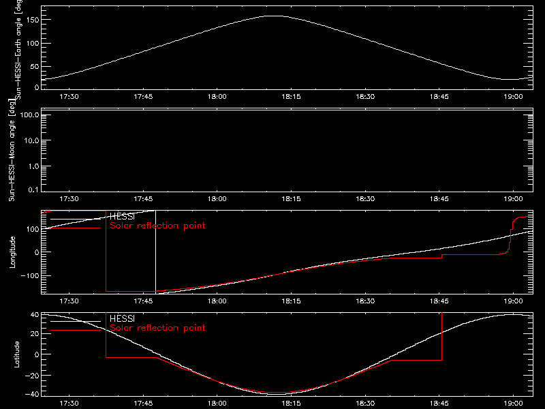The height and width of the screenshot is (409, 545).
Task: Choose the 18:00 label under Longitude plot
Action: pos(217,301)
